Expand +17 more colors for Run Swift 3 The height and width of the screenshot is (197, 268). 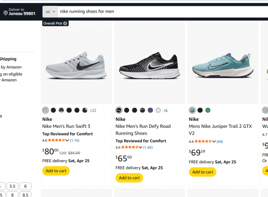click(x=93, y=110)
